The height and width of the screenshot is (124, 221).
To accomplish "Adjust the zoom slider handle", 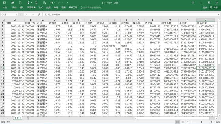I will 202,122.
